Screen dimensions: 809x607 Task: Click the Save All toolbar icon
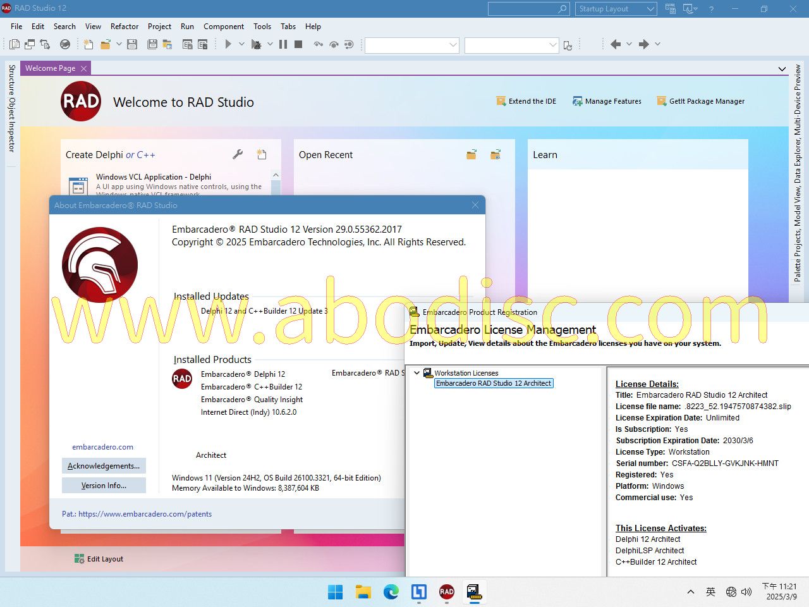click(x=152, y=44)
